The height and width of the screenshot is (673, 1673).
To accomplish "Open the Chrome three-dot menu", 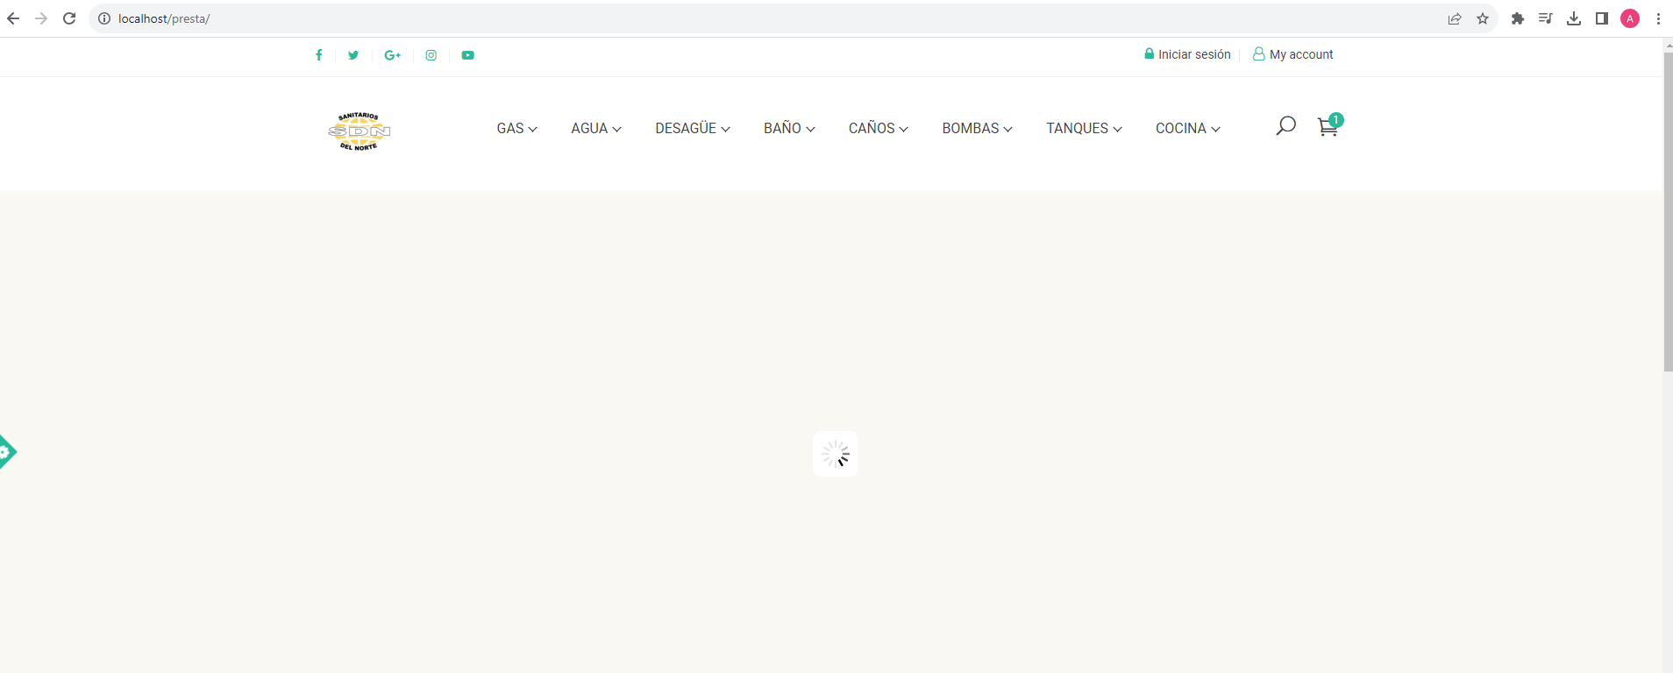I will [1658, 18].
